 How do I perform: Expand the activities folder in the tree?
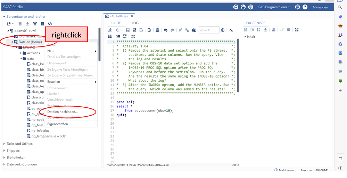coord(21,53)
